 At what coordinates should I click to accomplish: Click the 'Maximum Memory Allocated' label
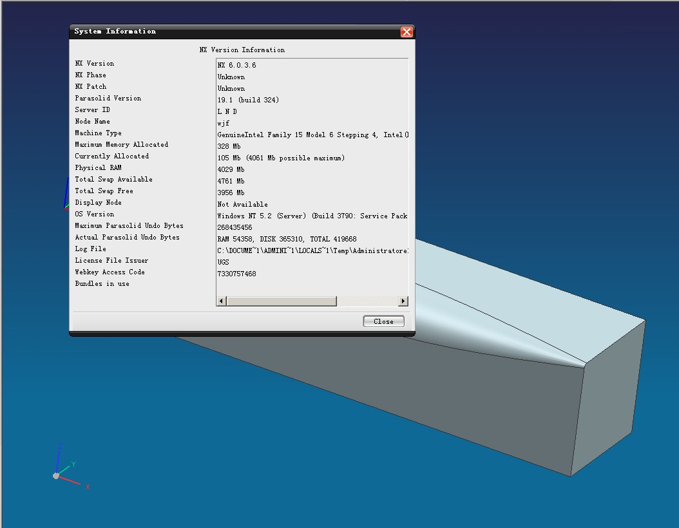121,144
